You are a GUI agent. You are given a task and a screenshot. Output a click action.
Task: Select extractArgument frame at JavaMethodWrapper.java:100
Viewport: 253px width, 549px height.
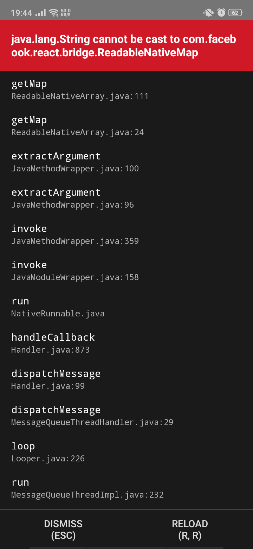tap(75, 162)
